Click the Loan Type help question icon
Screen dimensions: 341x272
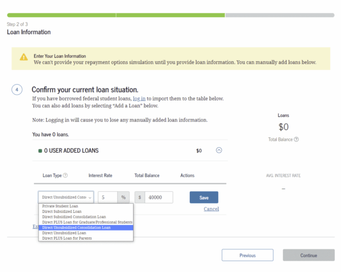(65, 175)
